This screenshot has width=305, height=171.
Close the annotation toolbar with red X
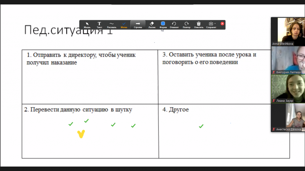coord(222,23)
